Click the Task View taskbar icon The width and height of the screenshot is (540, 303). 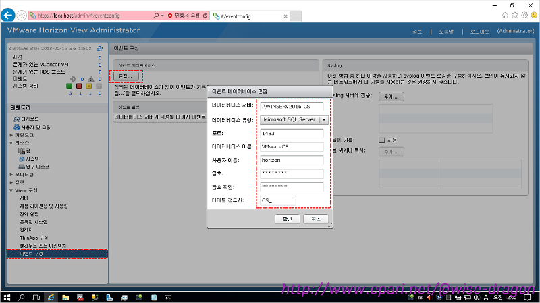[x=36, y=298]
